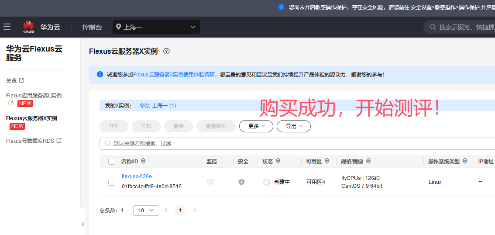Open monitoring chart icon for flexusx-620e
The width and height of the screenshot is (495, 235).
coord(210,182)
